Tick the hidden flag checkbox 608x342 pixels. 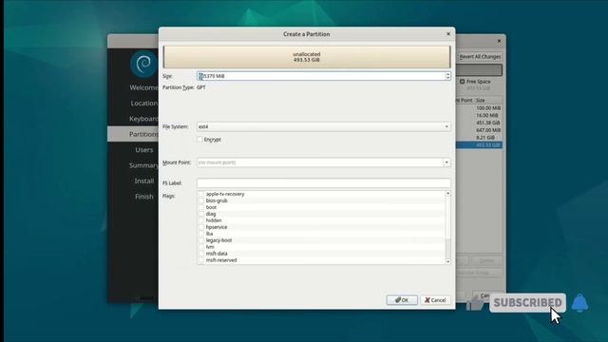[x=200, y=220]
